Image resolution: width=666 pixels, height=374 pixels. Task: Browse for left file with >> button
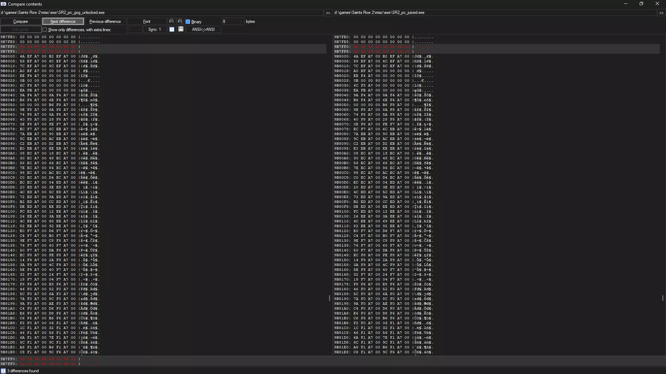click(328, 13)
